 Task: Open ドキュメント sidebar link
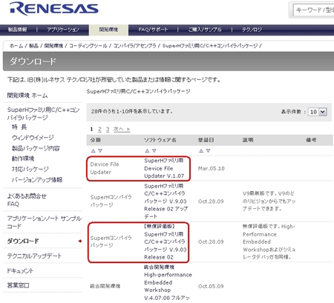tap(20, 270)
